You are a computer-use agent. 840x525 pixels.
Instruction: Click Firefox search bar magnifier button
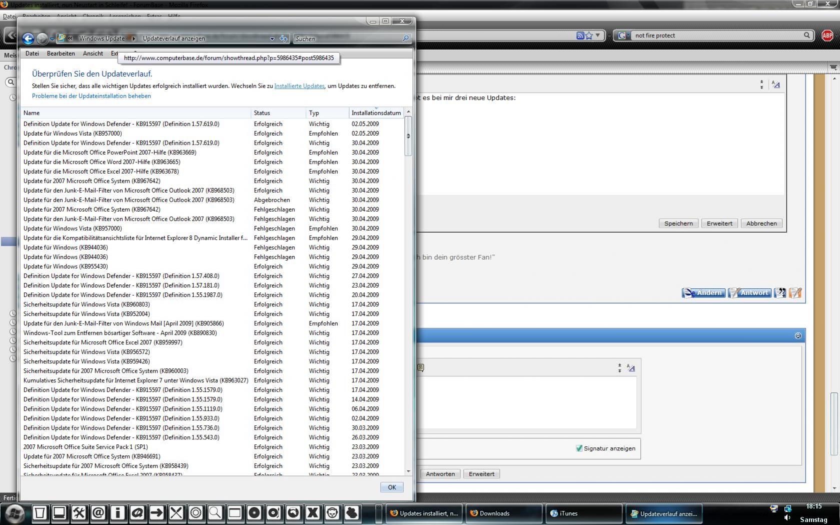[806, 36]
